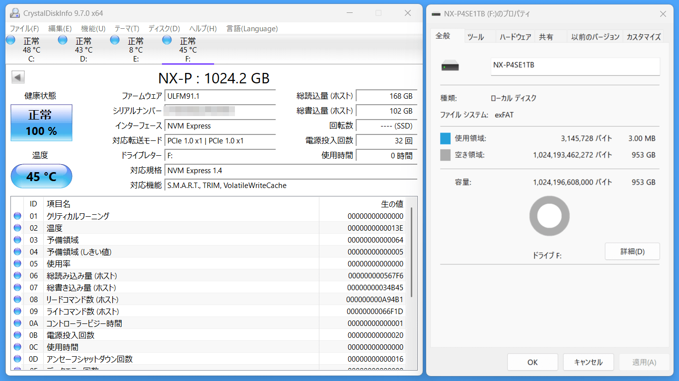This screenshot has width=679, height=381.
Task: Click the インターフェース value NVM Express
Action: click(220, 126)
